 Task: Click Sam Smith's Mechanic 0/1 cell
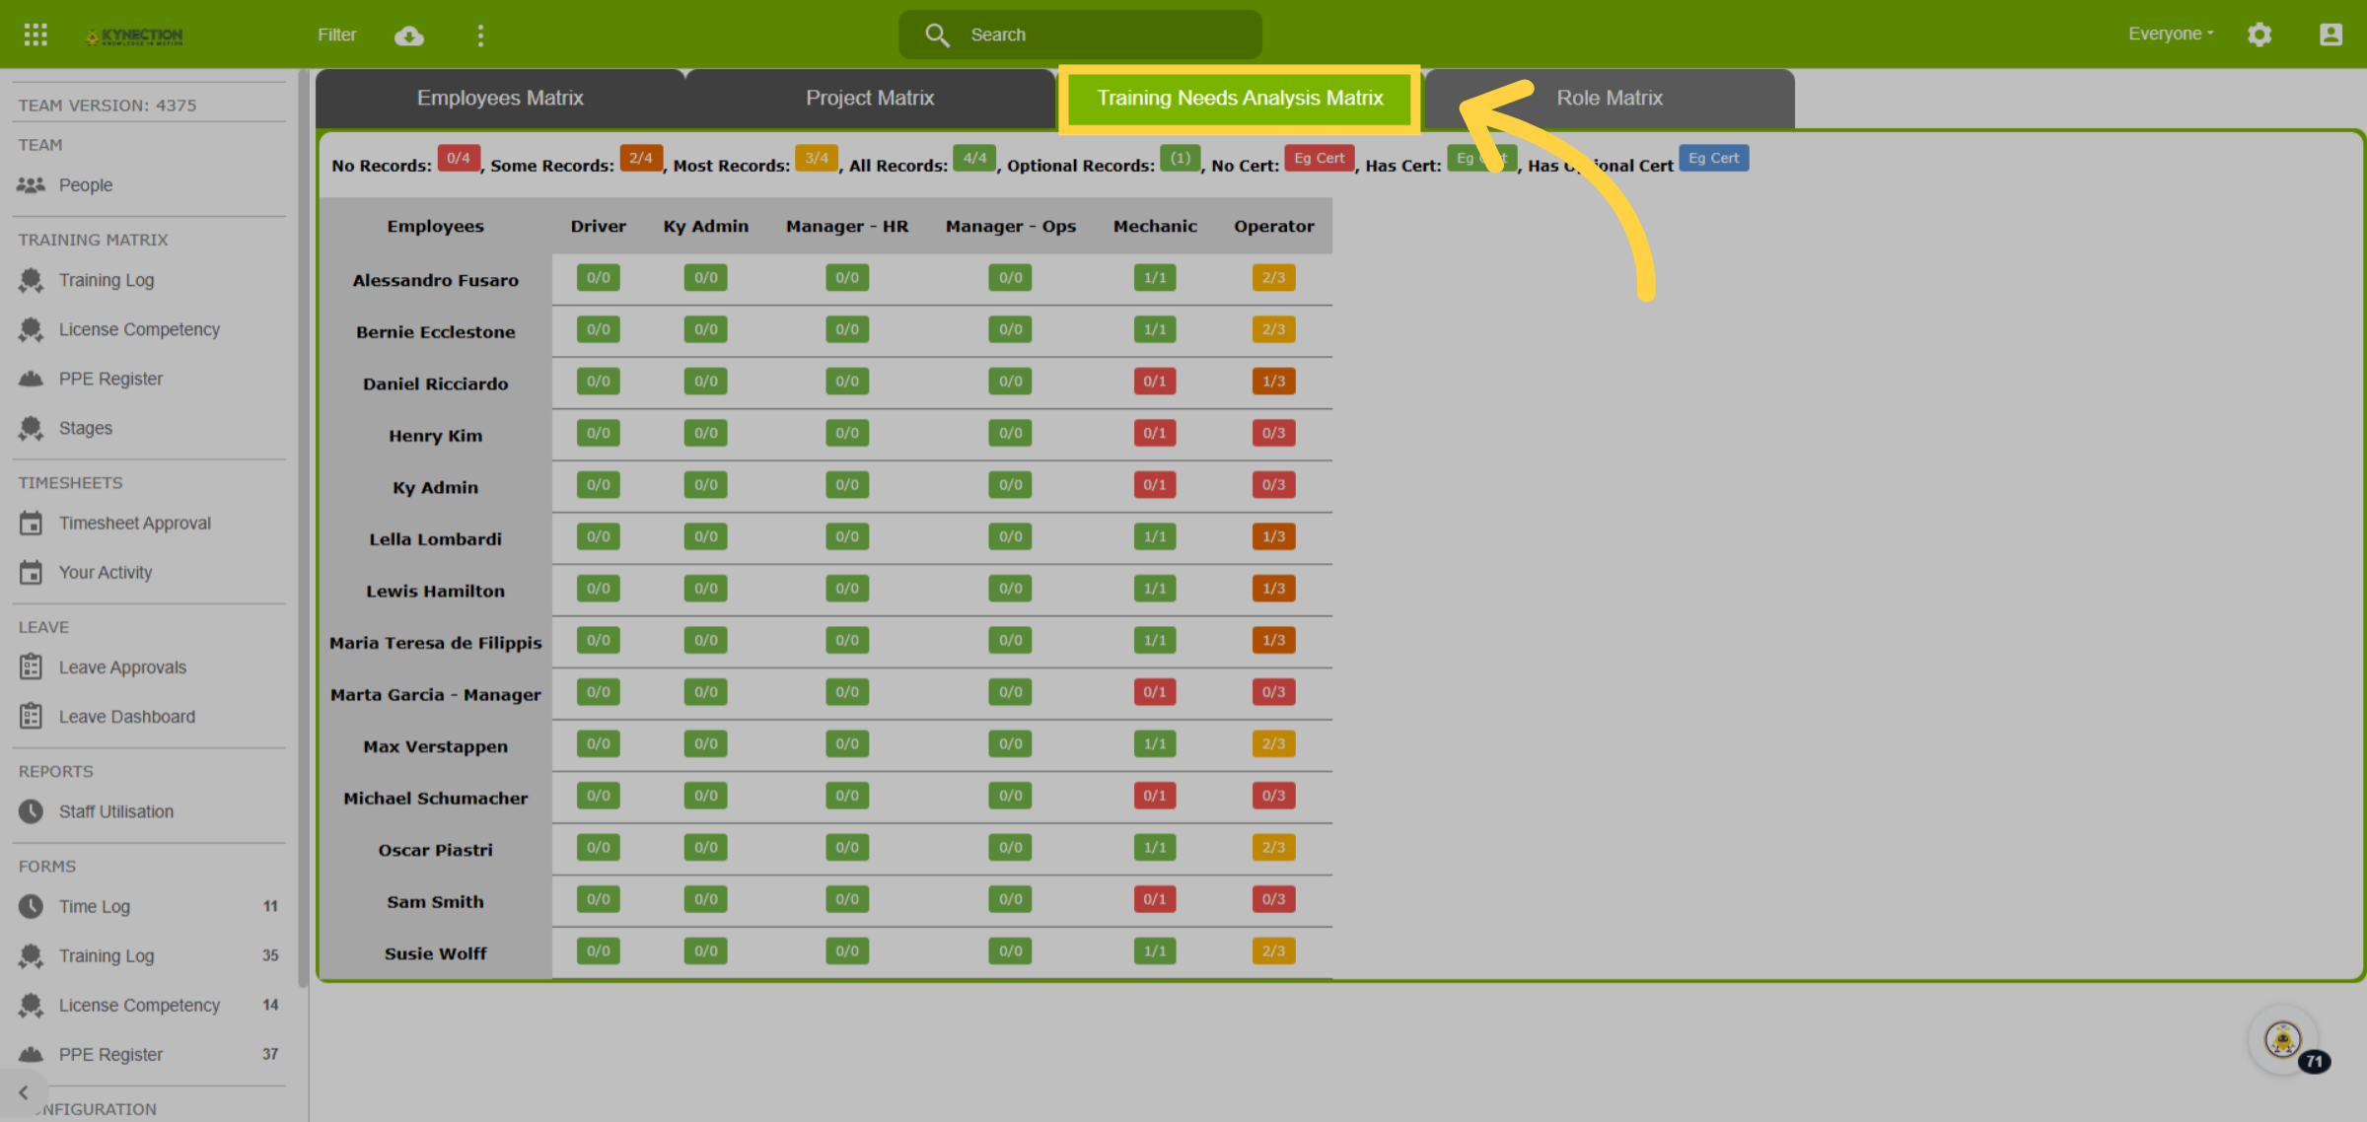pyautogui.click(x=1154, y=899)
